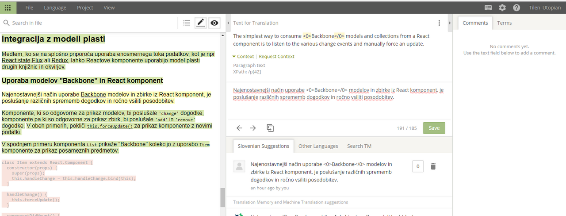Click the 'Redux' link in paragraph
Viewport: 566px width, 216px height.
click(x=60, y=60)
